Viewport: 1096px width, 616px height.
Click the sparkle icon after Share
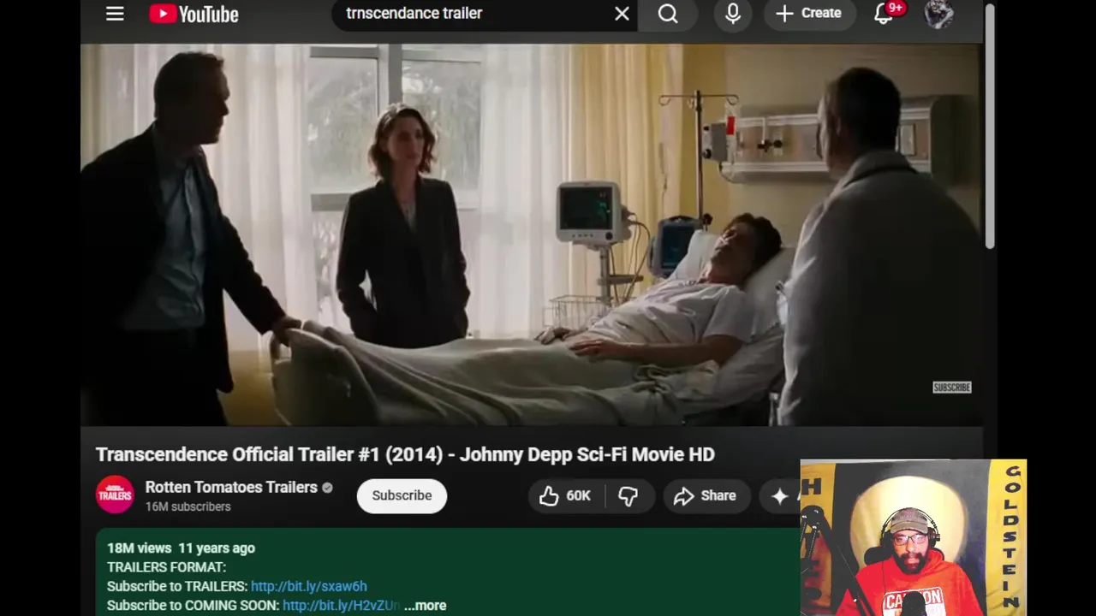(x=779, y=495)
